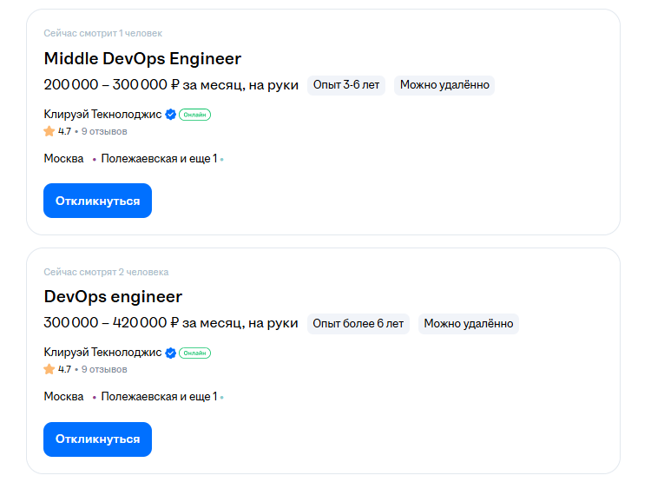Open the DevOps engineer vacancy title
651x482 pixels.
(113, 297)
